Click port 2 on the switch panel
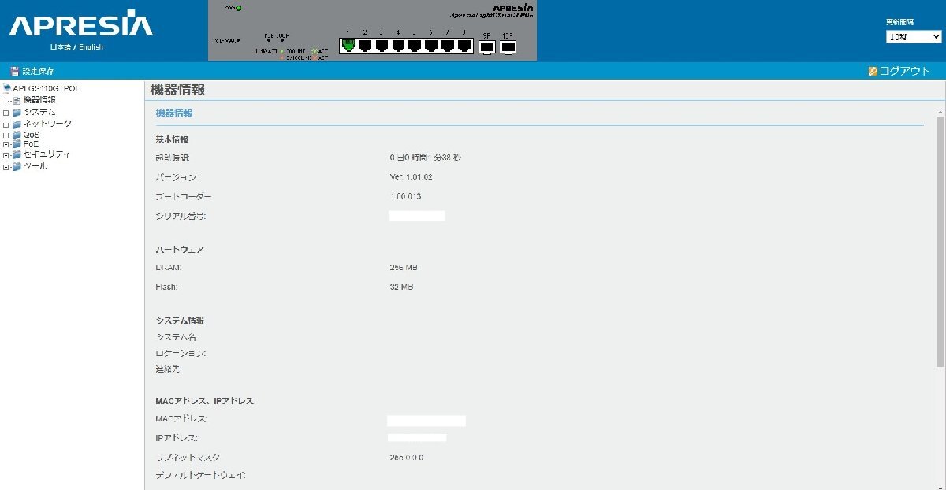This screenshot has height=490, width=946. point(365,46)
